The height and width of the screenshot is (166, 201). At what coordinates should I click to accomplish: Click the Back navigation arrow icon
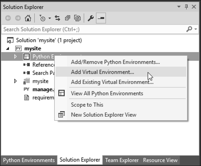pos(8,18)
